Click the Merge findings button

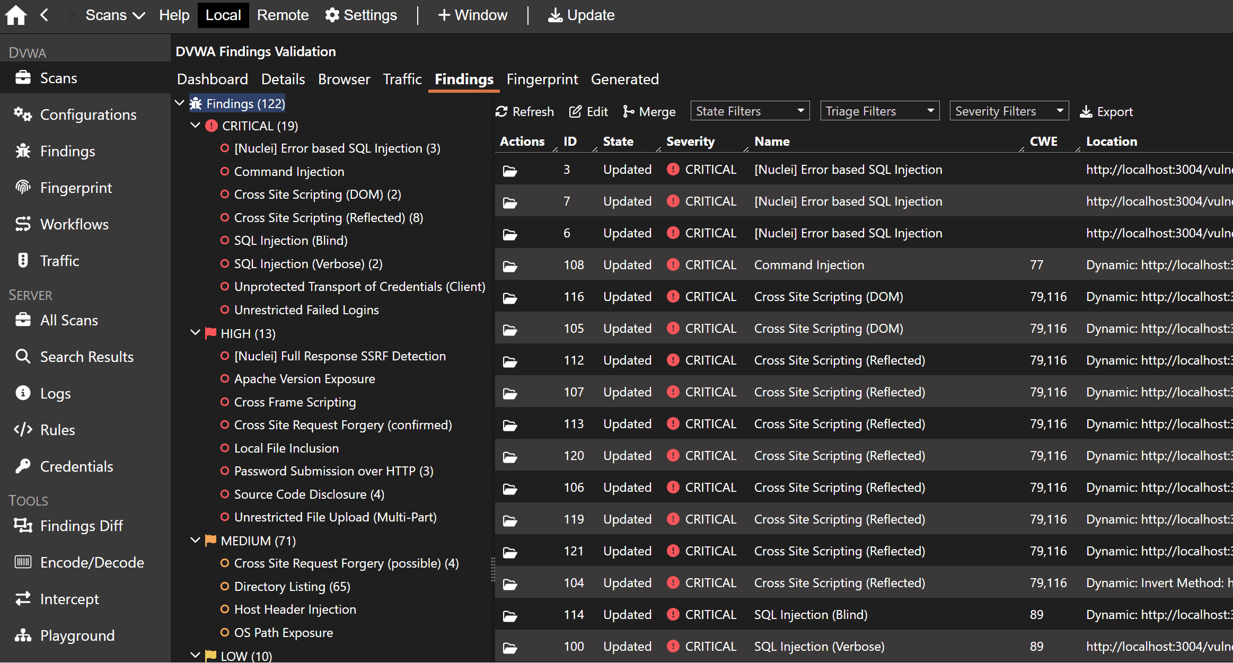tap(649, 112)
